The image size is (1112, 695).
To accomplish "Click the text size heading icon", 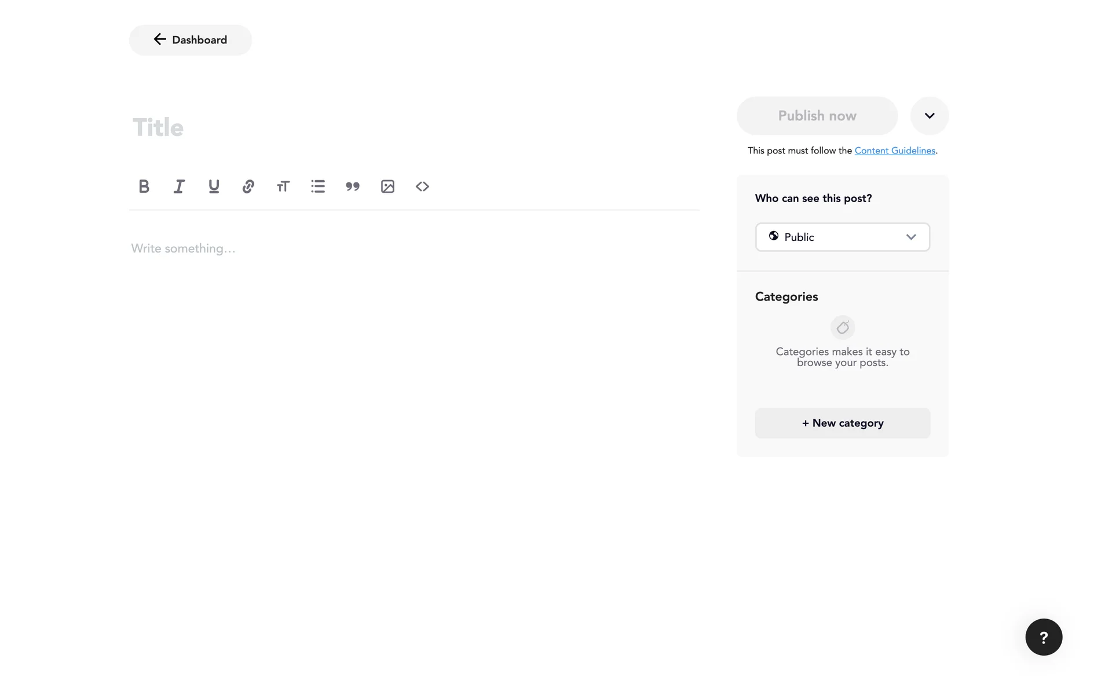I will 283,186.
